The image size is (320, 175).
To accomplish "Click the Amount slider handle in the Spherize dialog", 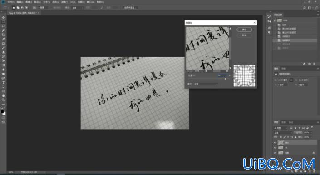I will tap(225, 79).
